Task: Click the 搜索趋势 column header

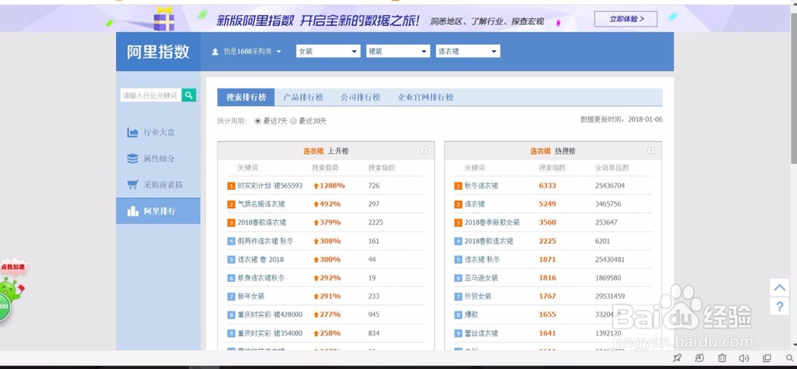Action: [x=325, y=167]
